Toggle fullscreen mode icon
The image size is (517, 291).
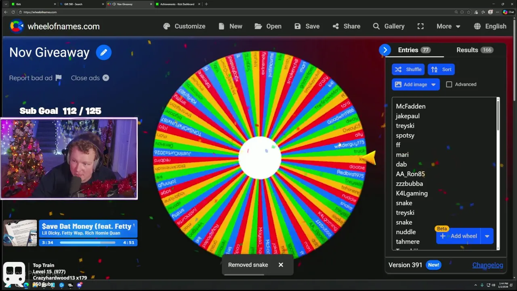tap(420, 26)
